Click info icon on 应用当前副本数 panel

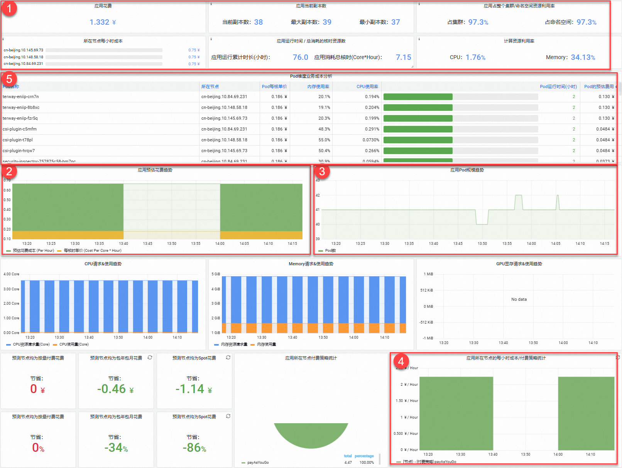tap(211, 4)
